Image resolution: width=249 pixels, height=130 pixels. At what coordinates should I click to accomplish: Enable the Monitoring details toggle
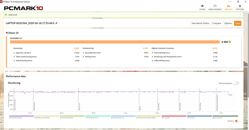click(x=236, y=83)
